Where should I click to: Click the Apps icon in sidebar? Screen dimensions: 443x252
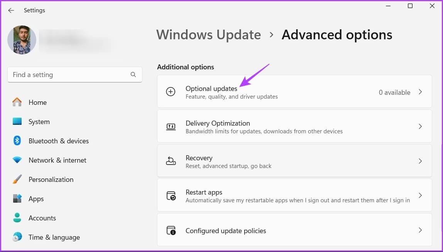coord(17,198)
